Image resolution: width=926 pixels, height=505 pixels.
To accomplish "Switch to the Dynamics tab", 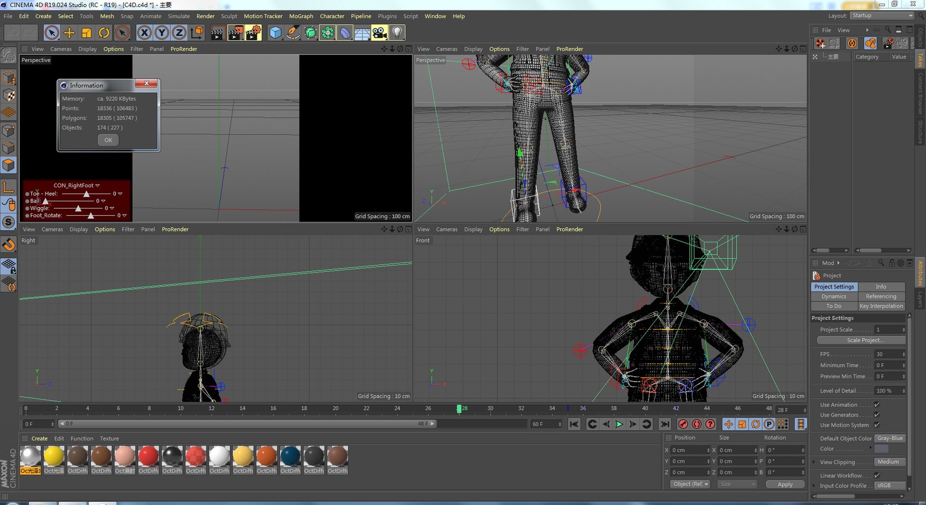I will coord(834,296).
